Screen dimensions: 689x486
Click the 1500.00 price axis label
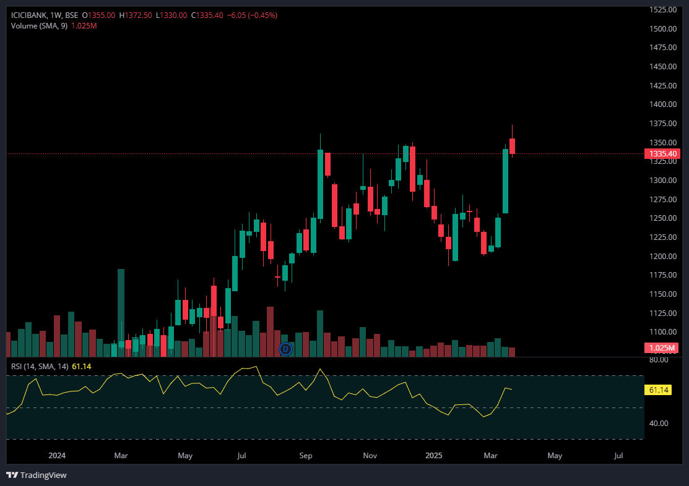pos(662,28)
